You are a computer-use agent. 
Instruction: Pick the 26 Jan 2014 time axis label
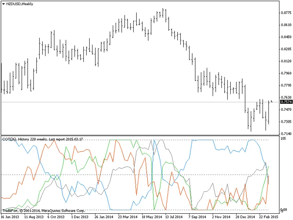(x=103, y=216)
